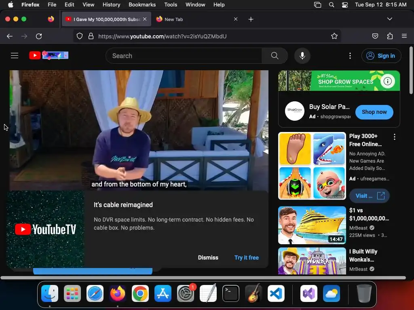The width and height of the screenshot is (414, 310).
Task: Open the $1 vs $1,000,000,000 yacht thumbnail
Action: click(312, 225)
